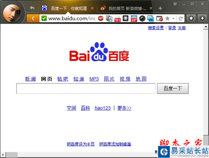209x158 pixels.
Task: Open the hao123 link
Action: pos(103,108)
